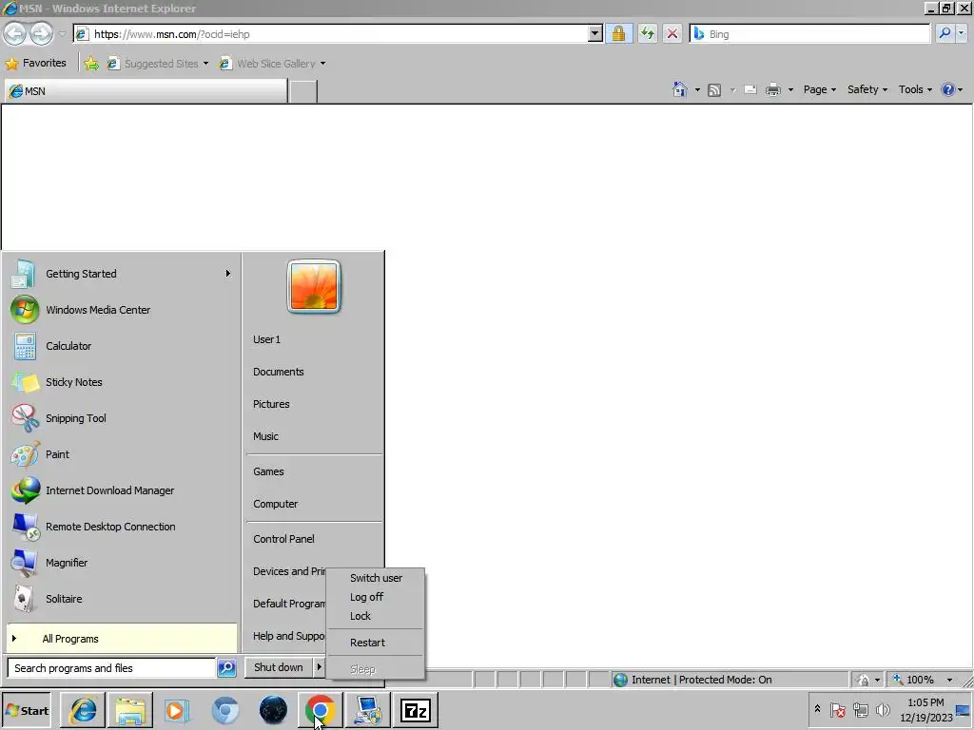Screen dimensions: 974x730
Task: Click the Show desktop tray icon
Action: pyautogui.click(x=964, y=710)
